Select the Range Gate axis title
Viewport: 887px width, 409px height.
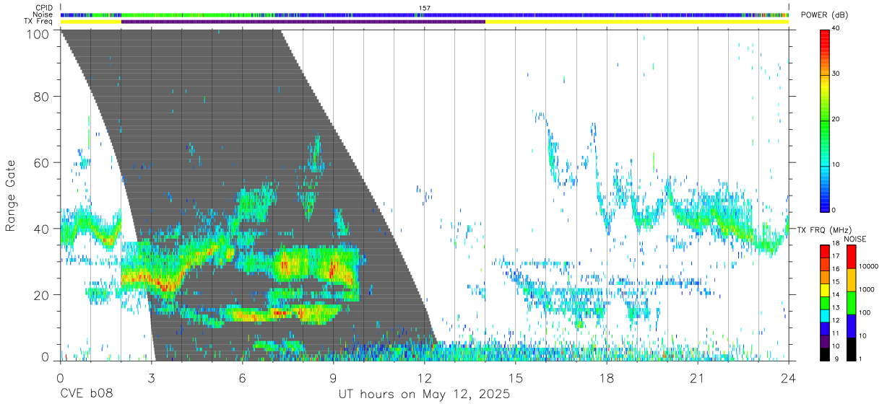[x=11, y=195]
